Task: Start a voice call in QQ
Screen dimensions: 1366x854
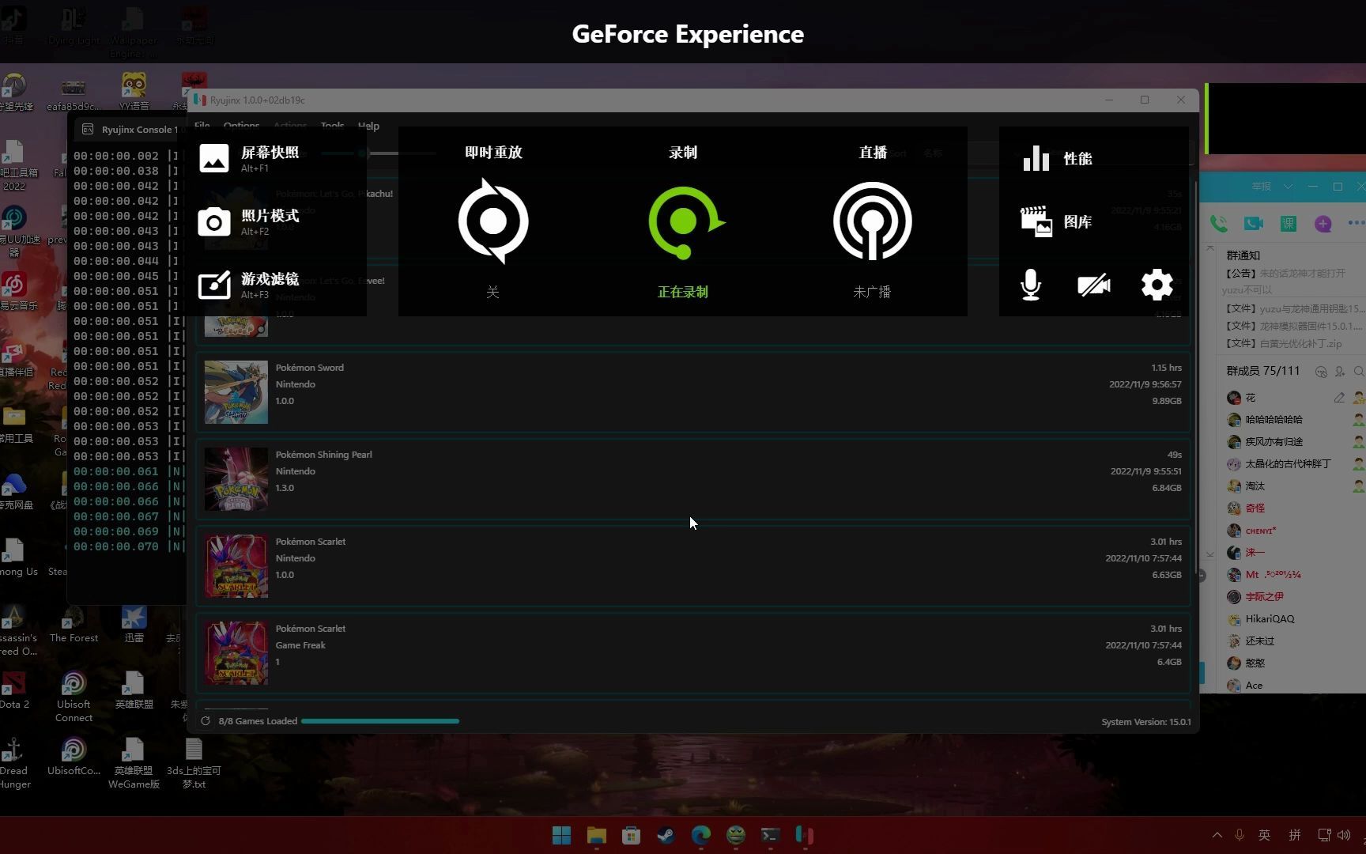Action: pos(1219,224)
